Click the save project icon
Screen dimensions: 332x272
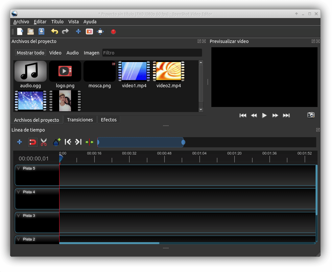tap(41, 32)
